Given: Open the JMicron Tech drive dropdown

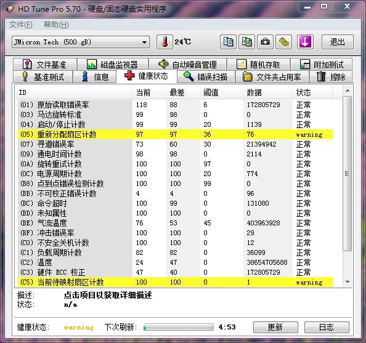Looking at the screenshot, I should (x=81, y=42).
